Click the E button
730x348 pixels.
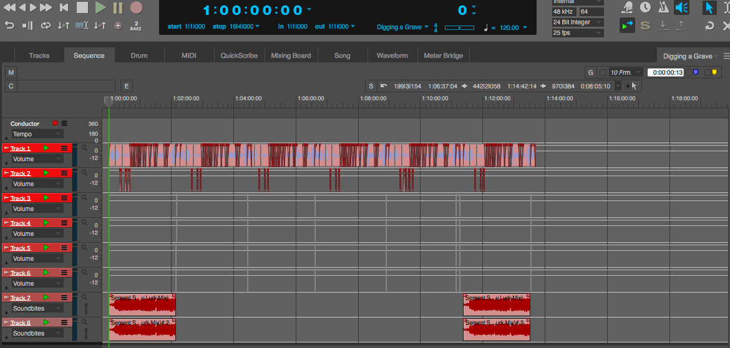coord(126,86)
